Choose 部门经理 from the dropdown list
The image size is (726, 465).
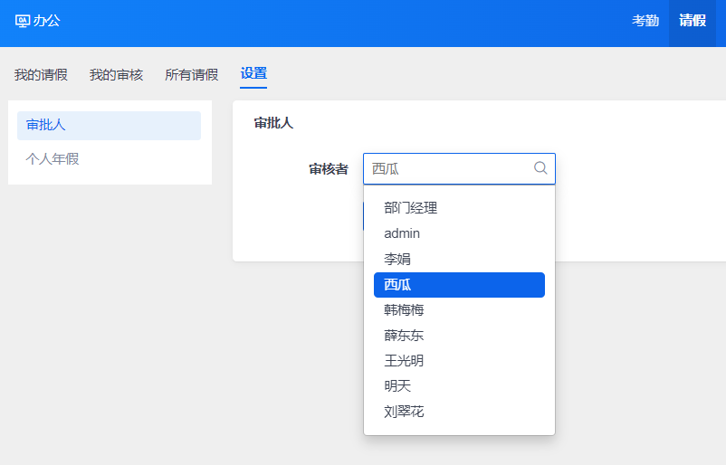pyautogui.click(x=411, y=208)
